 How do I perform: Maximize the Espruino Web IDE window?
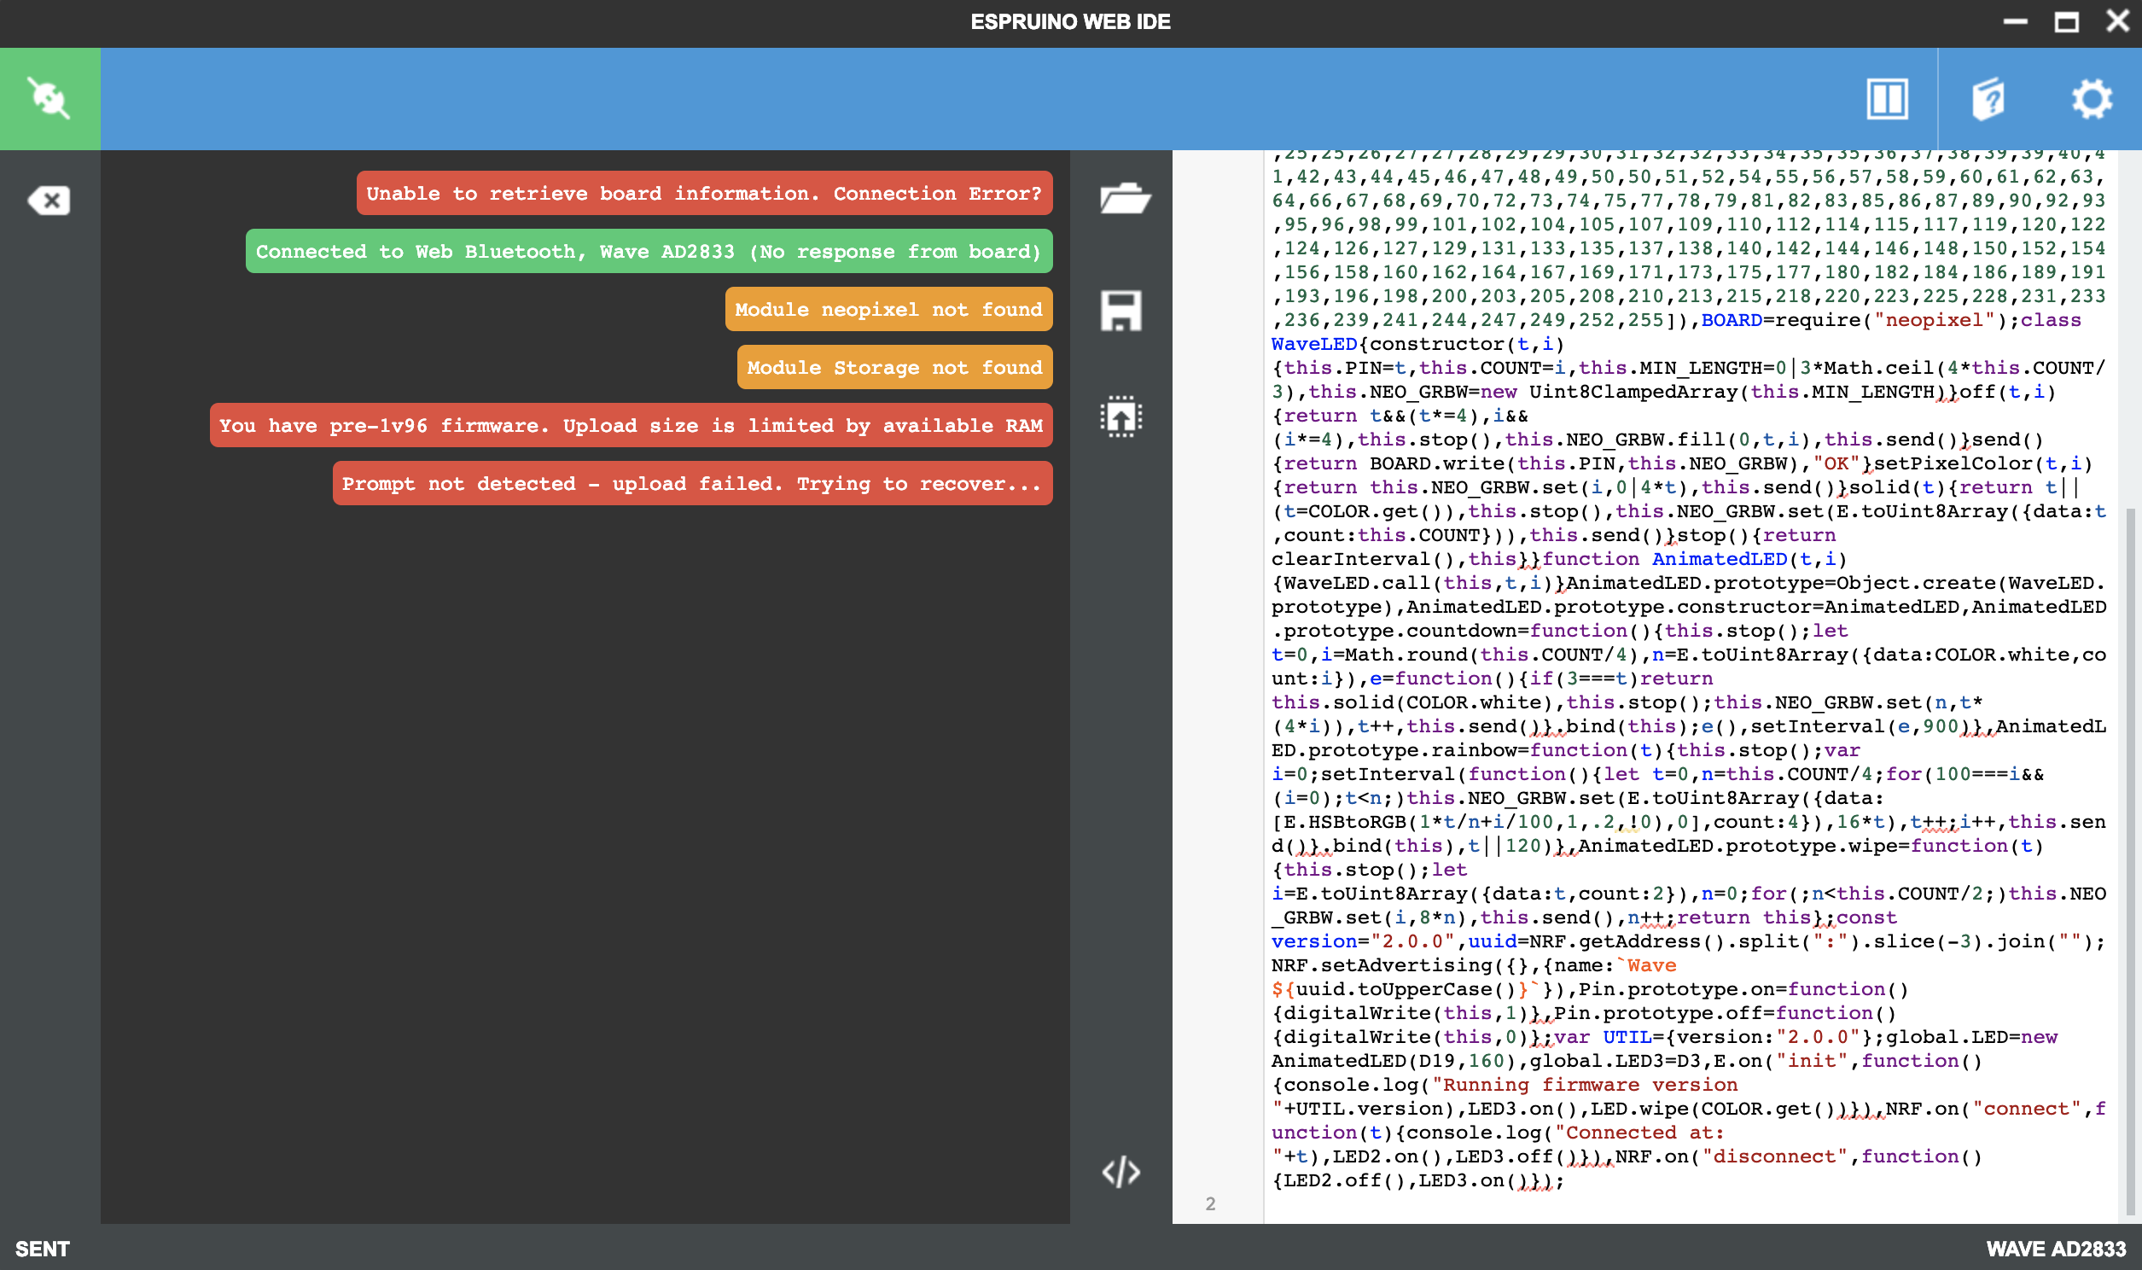point(2066,21)
